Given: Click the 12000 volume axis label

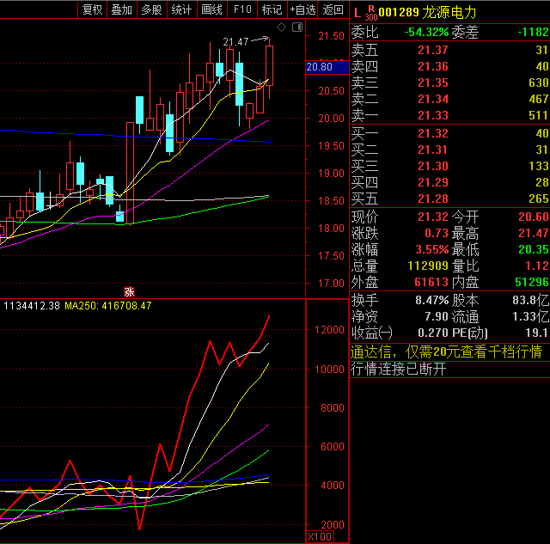Looking at the screenshot, I should pos(329,330).
